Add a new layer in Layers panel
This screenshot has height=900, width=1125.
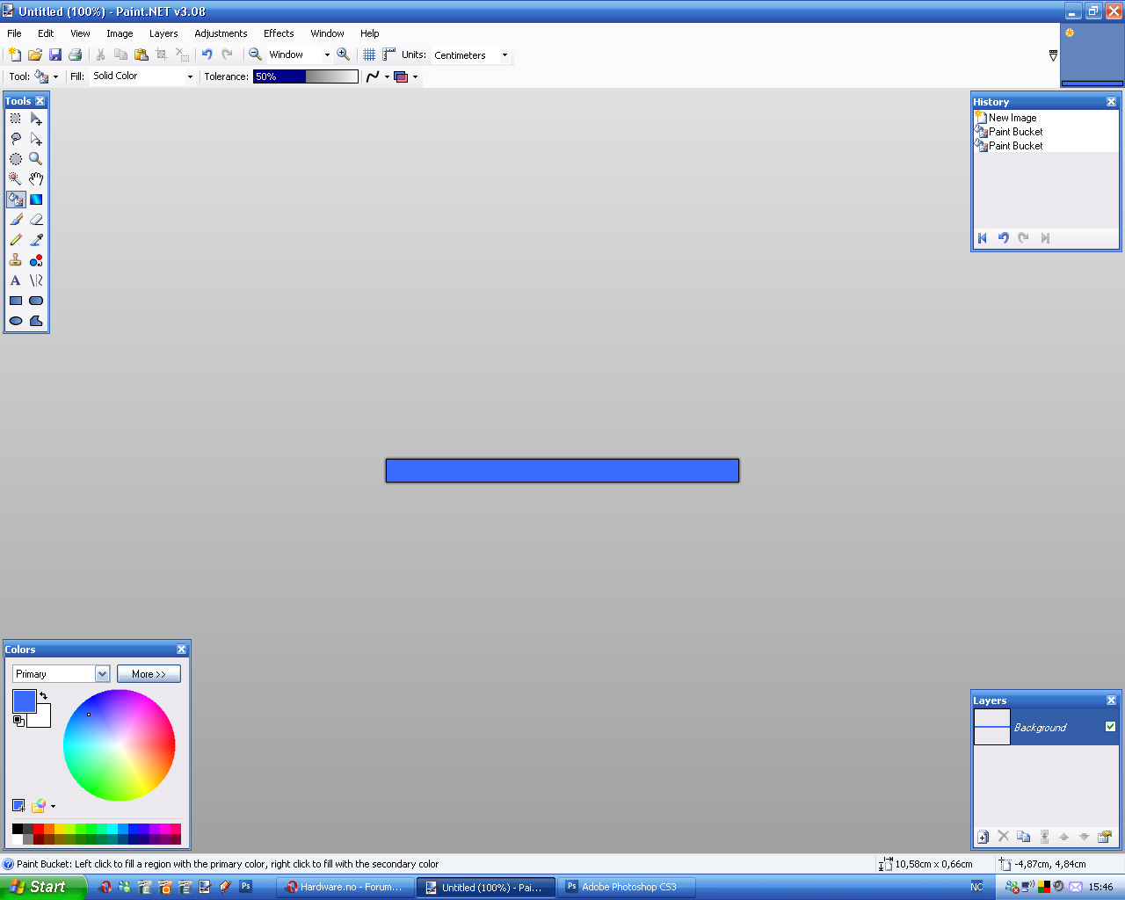tap(983, 837)
